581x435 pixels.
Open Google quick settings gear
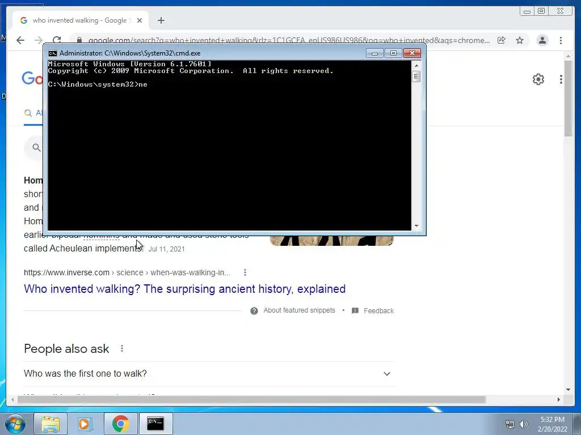click(x=538, y=79)
